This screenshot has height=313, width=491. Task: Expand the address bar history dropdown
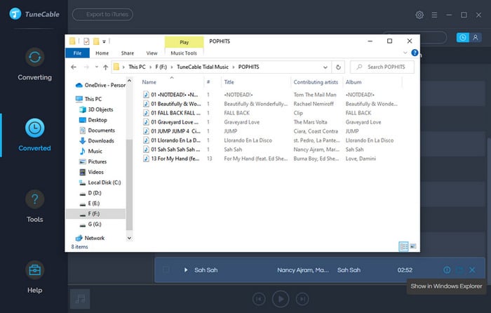point(325,67)
